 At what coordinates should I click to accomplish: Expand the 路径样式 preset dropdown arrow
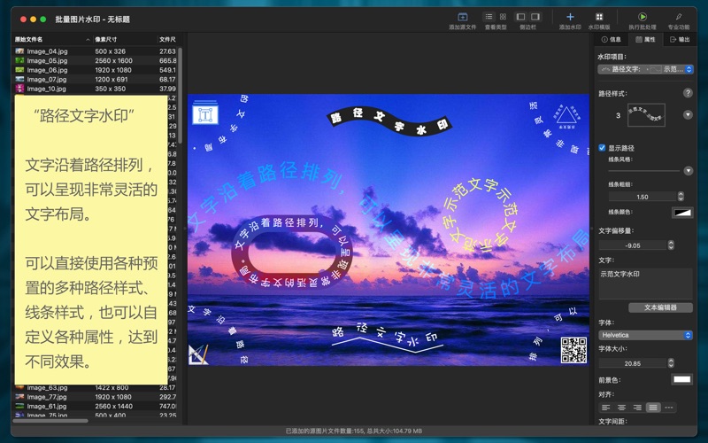(x=688, y=115)
